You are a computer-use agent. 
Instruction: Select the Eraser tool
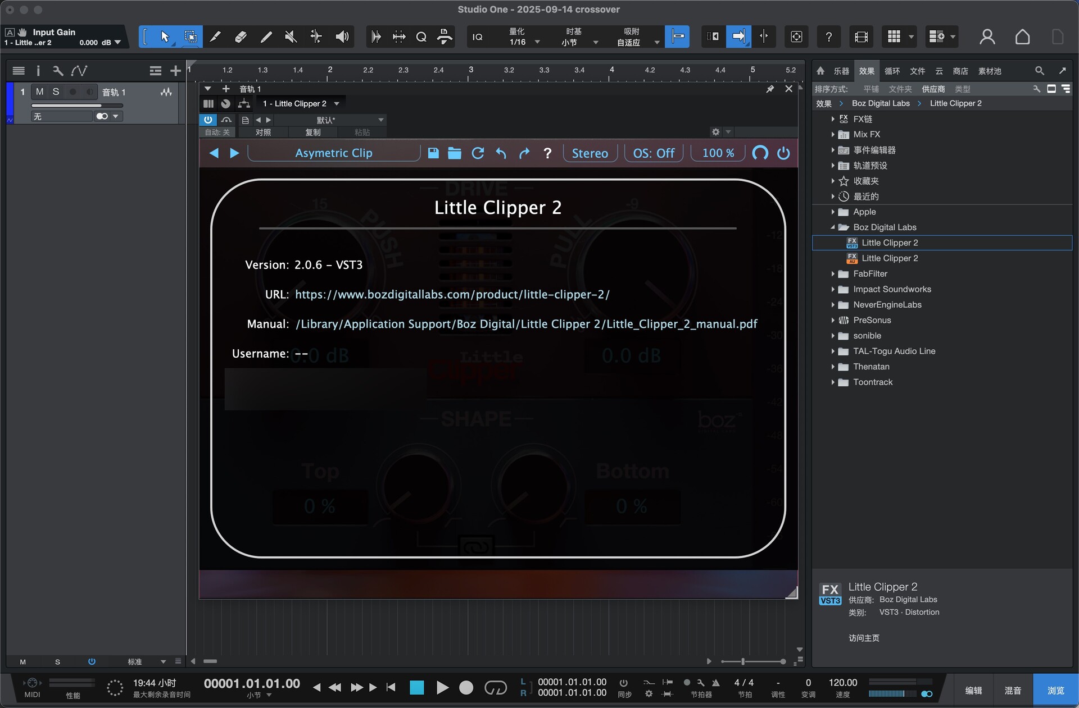241,37
